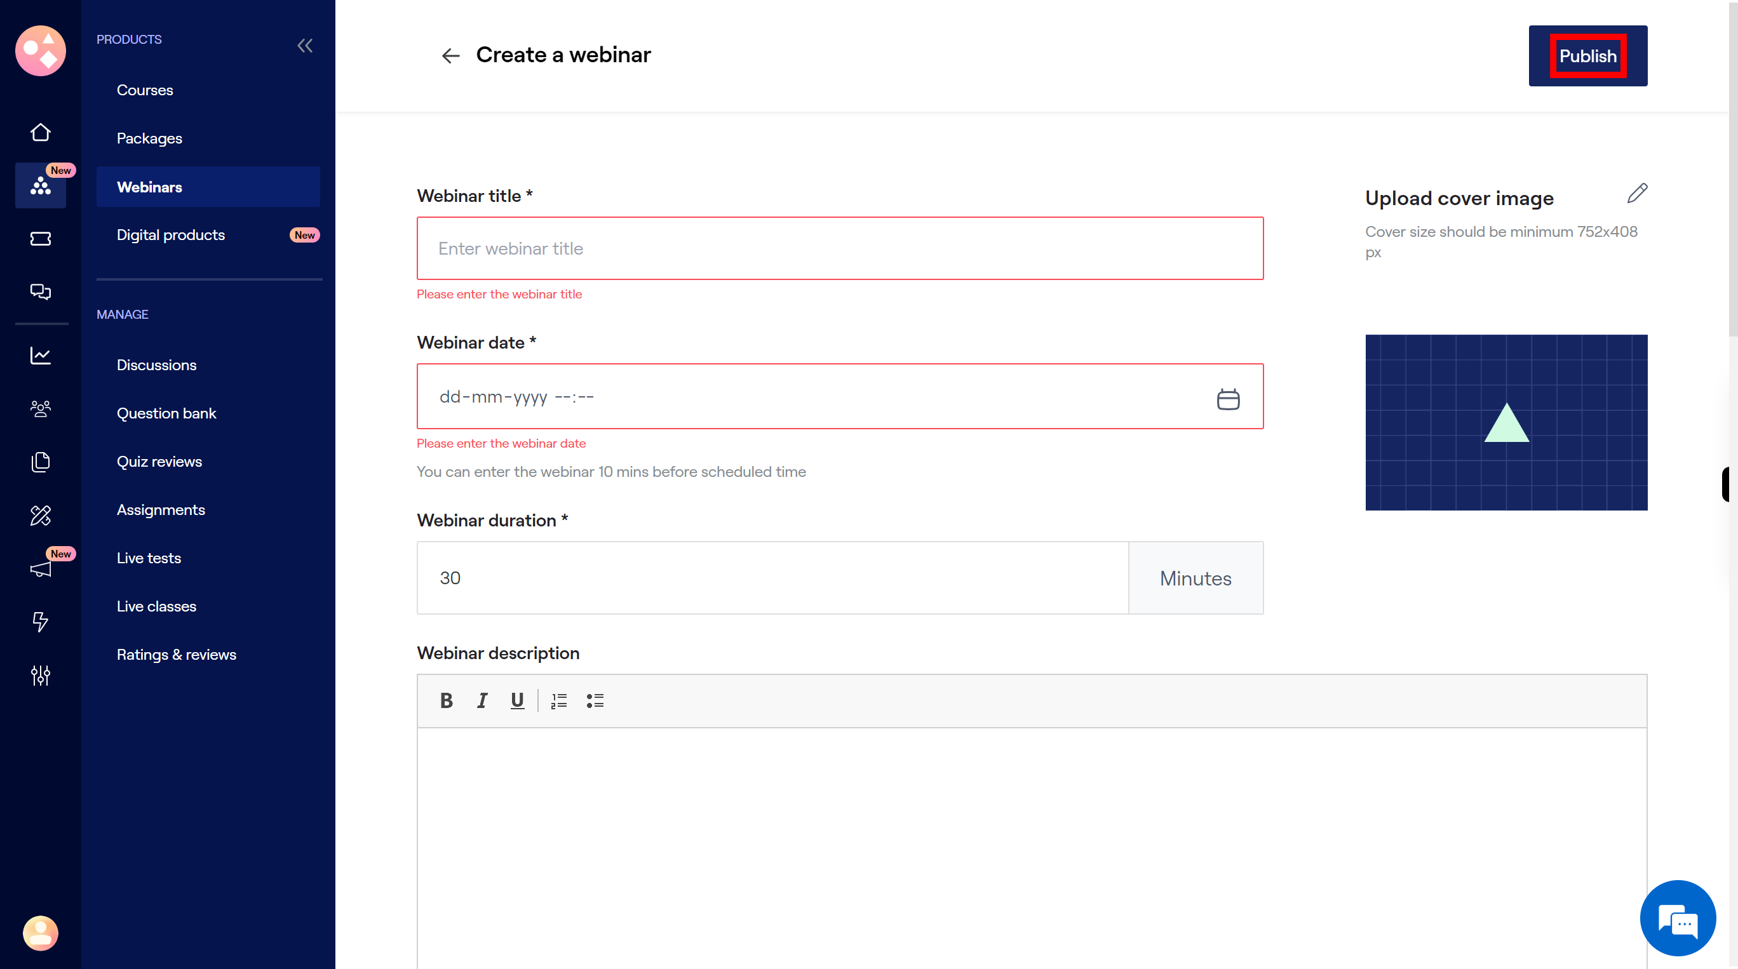Click the cover image thumbnail preview
1738x969 pixels.
click(x=1506, y=422)
